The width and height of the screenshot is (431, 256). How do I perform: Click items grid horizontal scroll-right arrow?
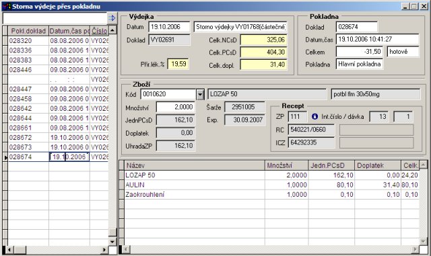(416, 249)
